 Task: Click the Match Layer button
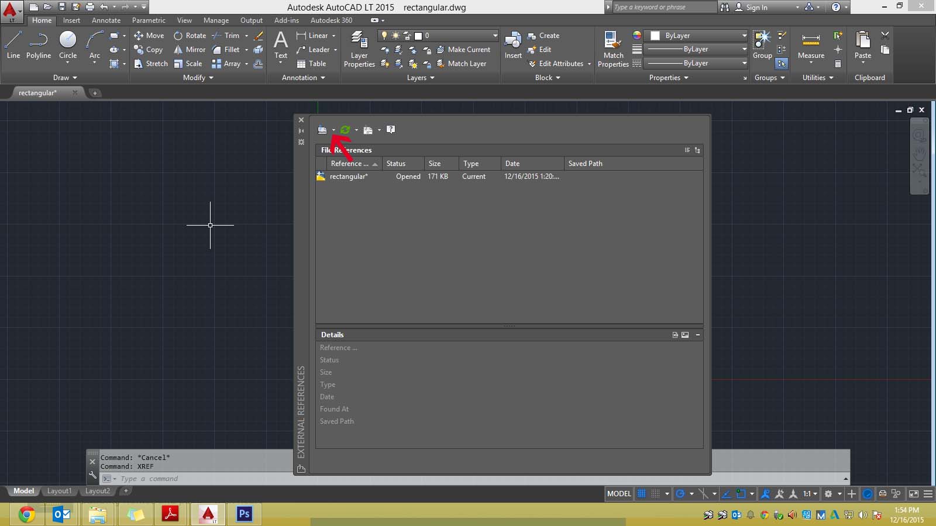click(462, 64)
